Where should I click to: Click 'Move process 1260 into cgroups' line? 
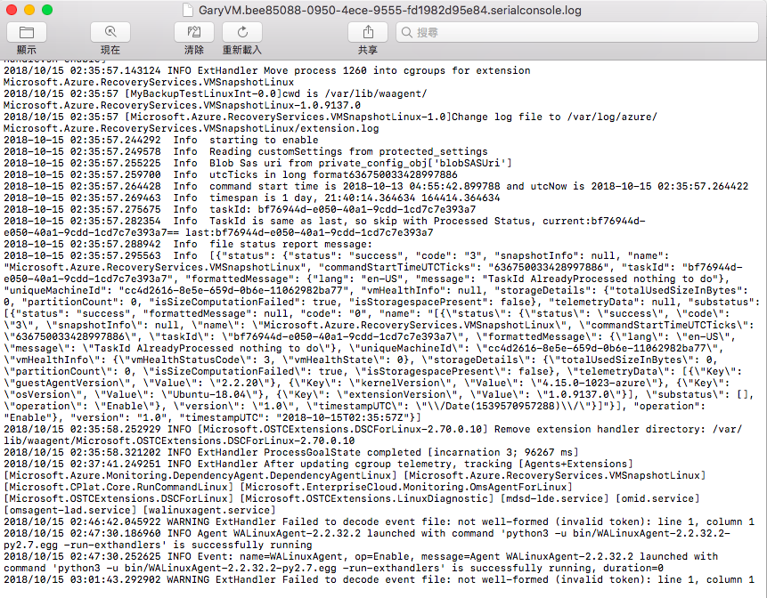(x=267, y=71)
